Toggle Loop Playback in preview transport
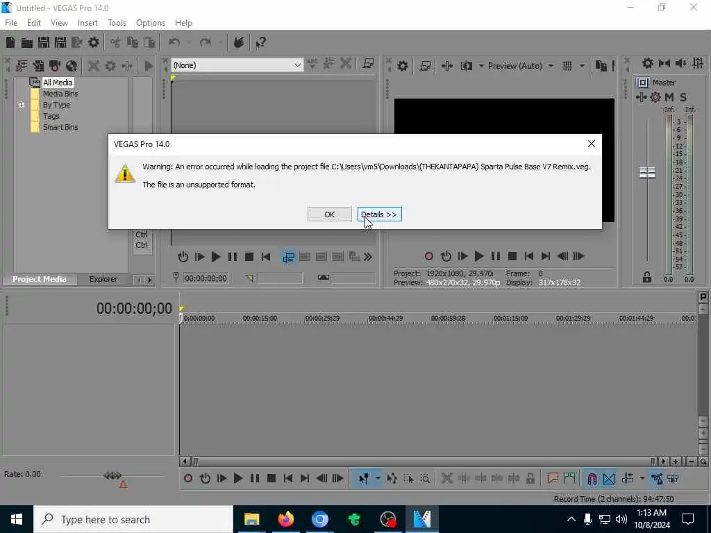This screenshot has width=711, height=533. [x=446, y=256]
